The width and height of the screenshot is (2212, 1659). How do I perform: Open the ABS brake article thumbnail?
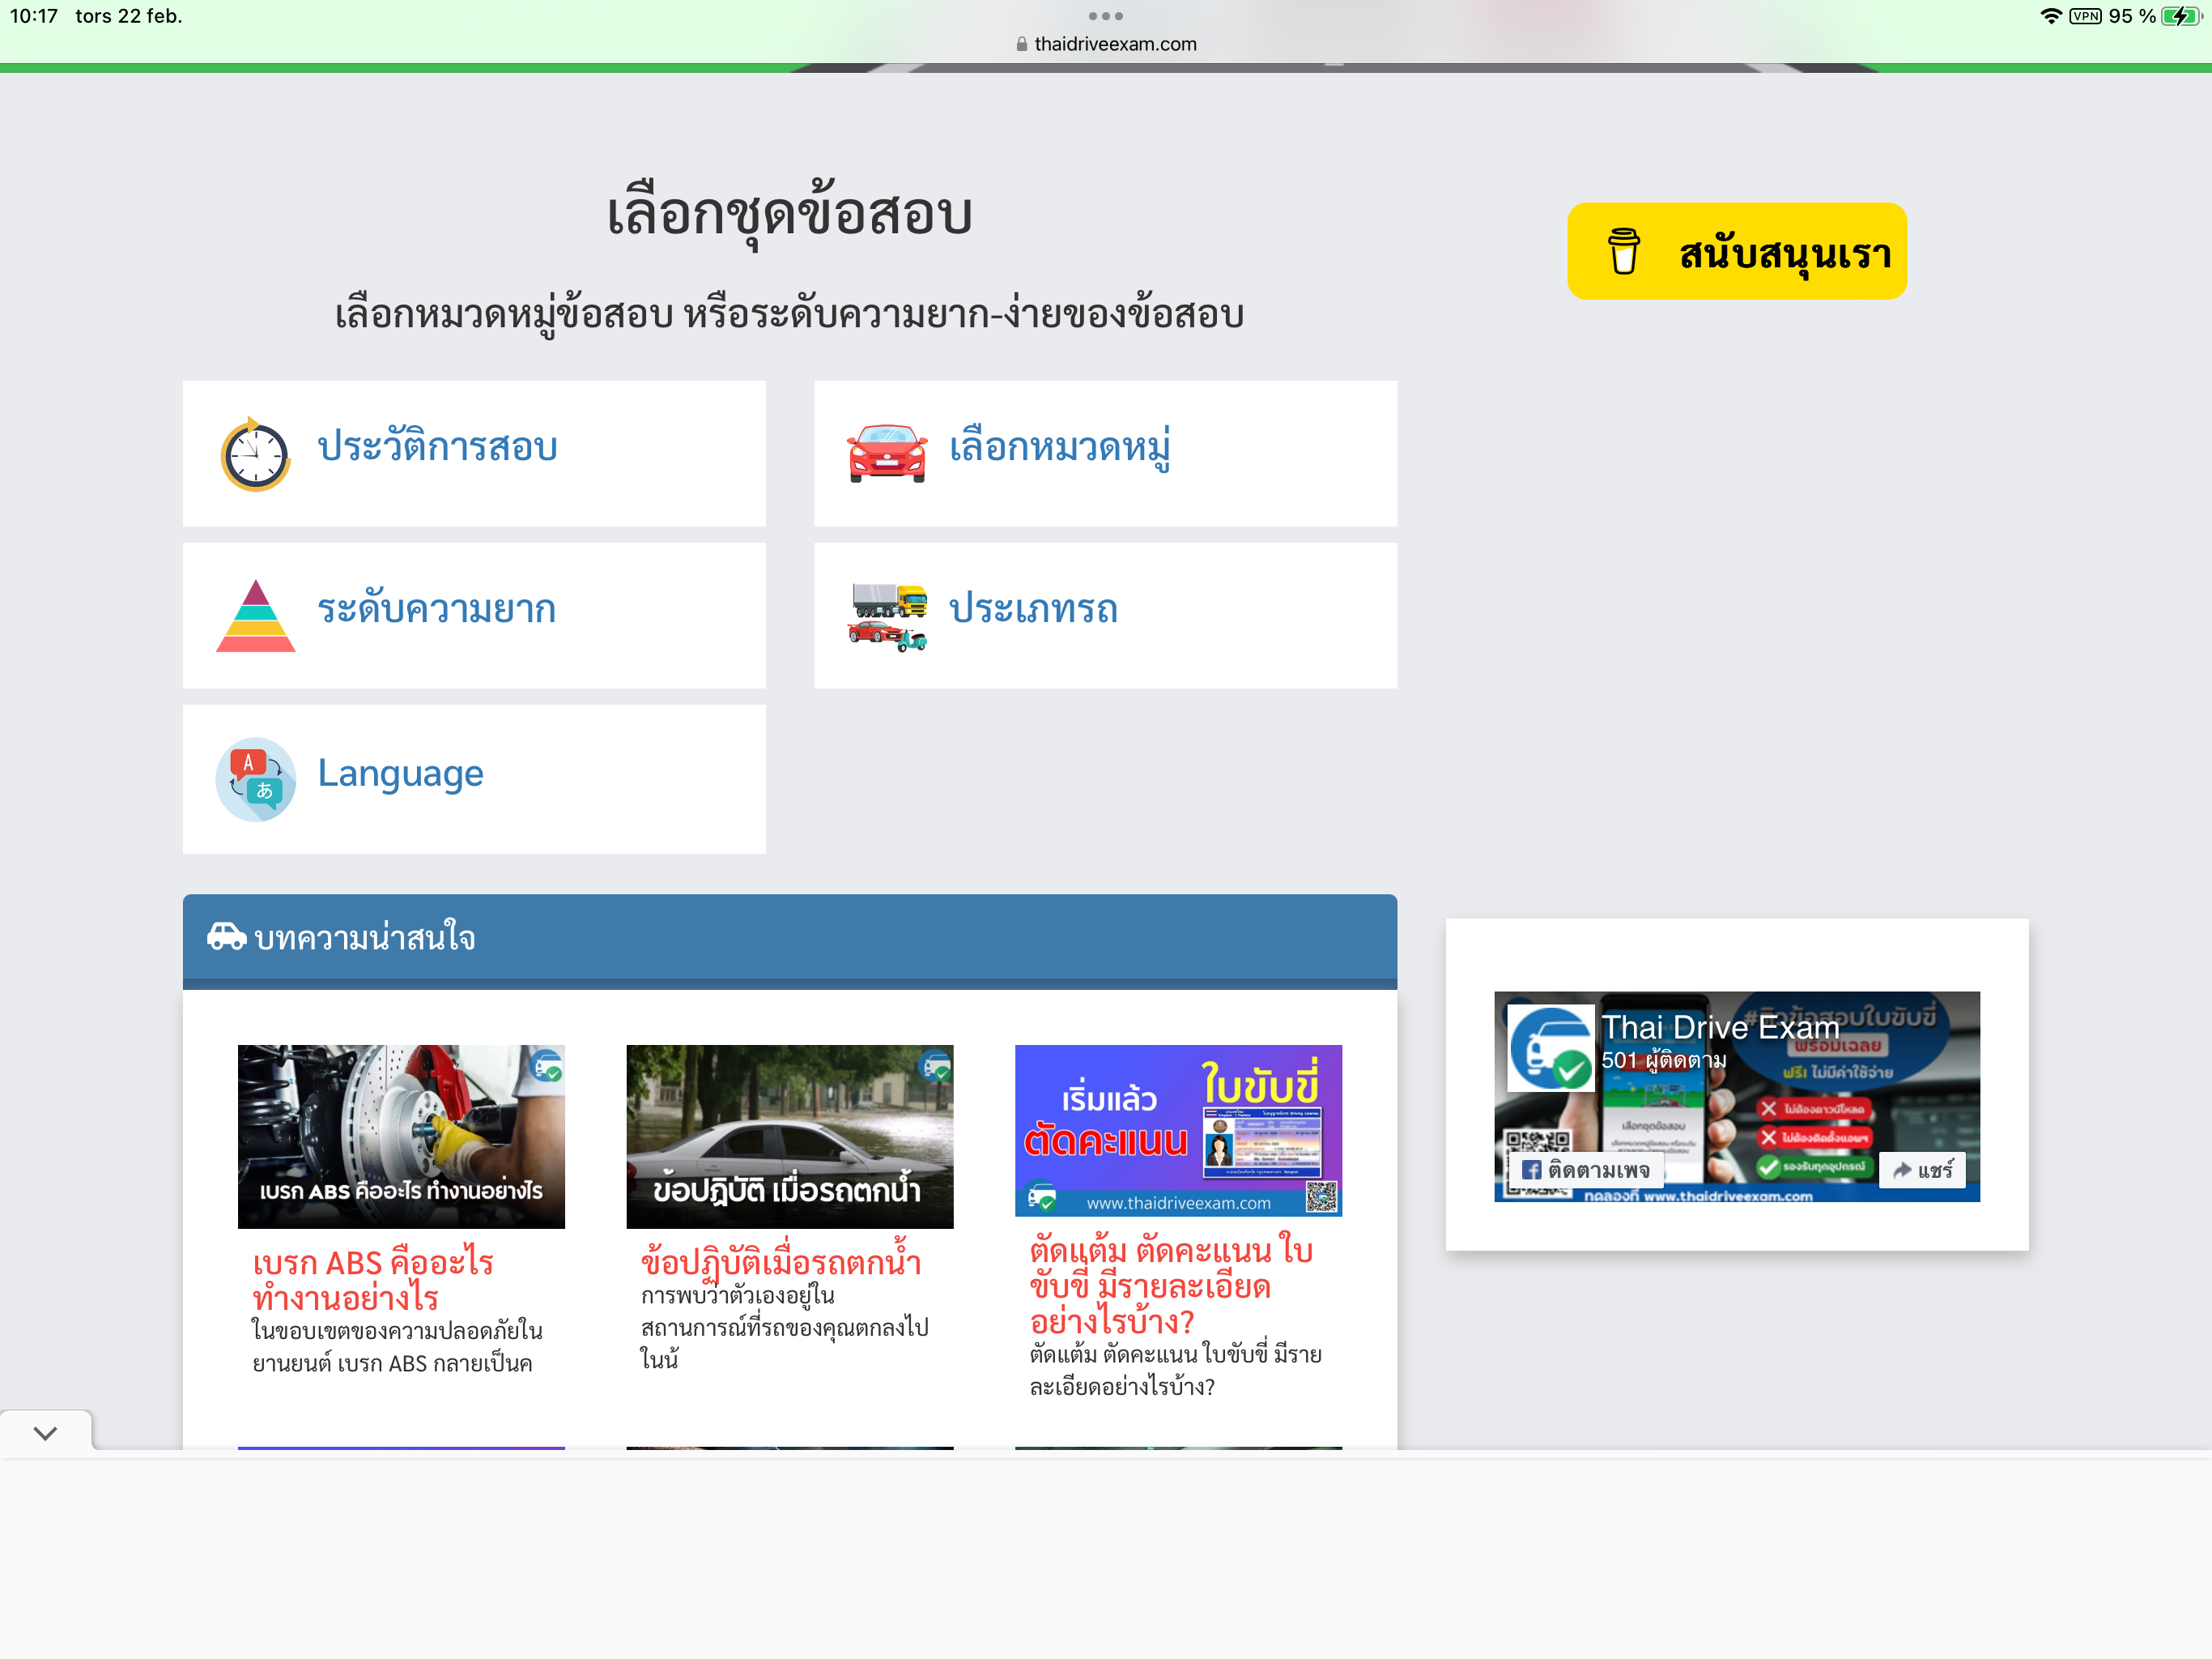coord(401,1136)
